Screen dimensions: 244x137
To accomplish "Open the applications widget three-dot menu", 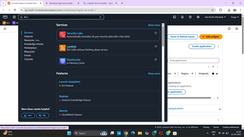I will [x=218, y=46].
